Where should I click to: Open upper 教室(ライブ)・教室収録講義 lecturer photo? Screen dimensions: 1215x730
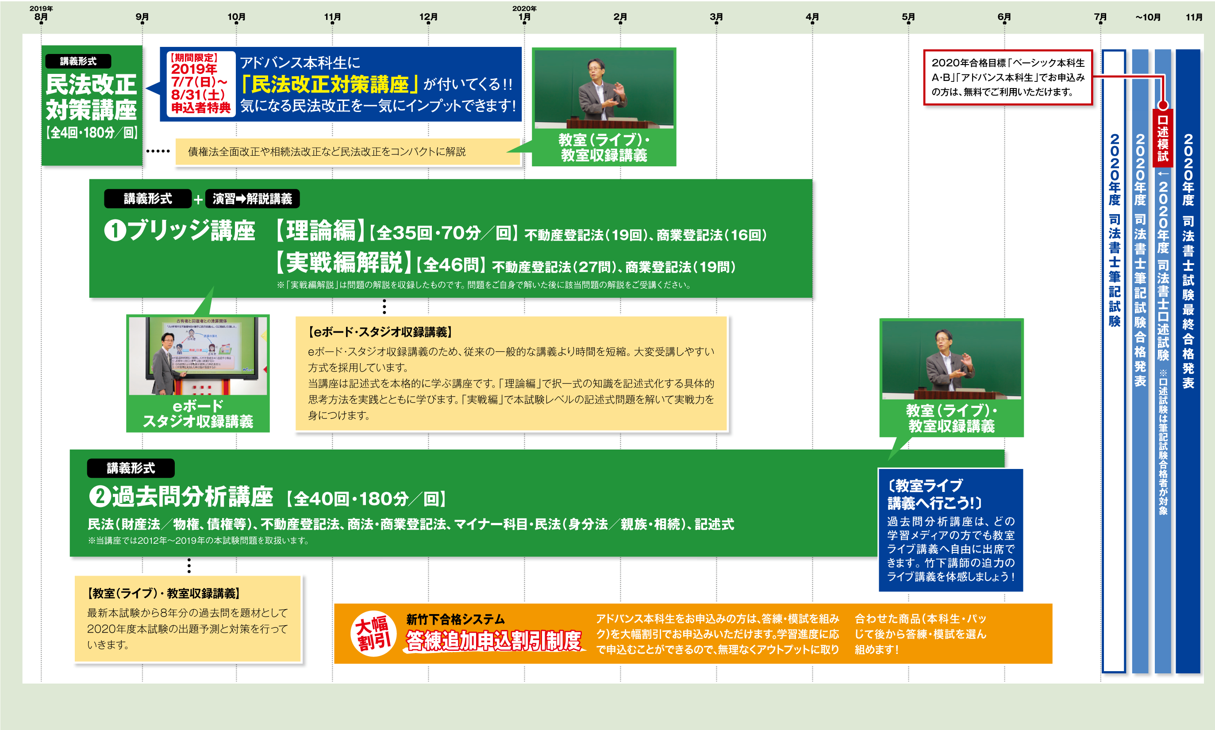click(x=604, y=89)
